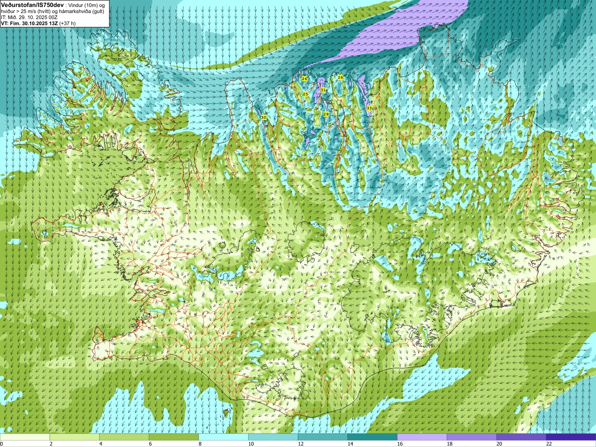Click the Veðurstofan/IS750dev title text
The height and width of the screenshot is (447, 596).
coord(32,5)
